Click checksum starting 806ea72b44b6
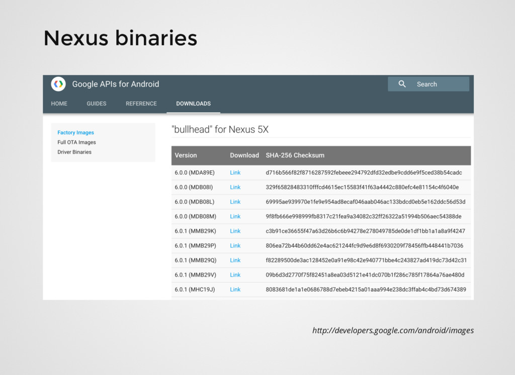Screen dimensions: 515x375 pyautogui.click(x=365, y=245)
